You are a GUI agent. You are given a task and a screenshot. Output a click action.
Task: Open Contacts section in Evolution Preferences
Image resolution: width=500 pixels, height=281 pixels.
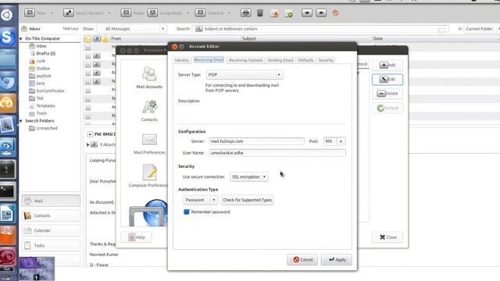click(149, 111)
